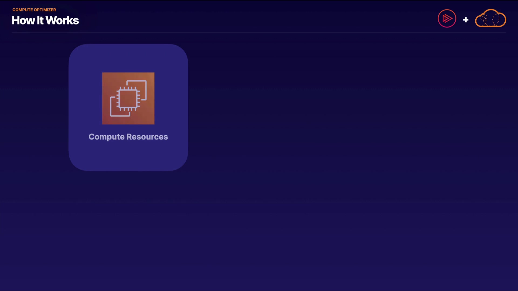Click the horizontal divider line under the title
518x291 pixels.
259,33
